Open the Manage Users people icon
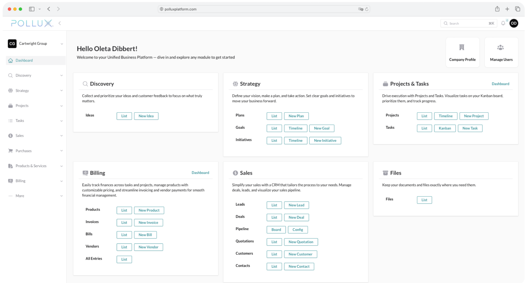 click(x=500, y=47)
